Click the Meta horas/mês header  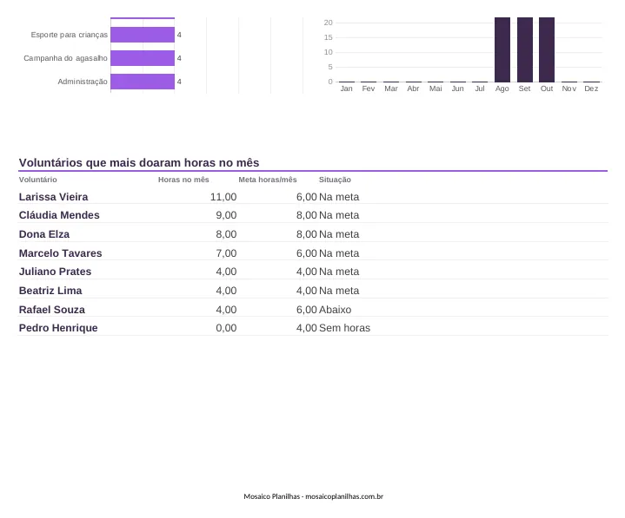pyautogui.click(x=268, y=180)
